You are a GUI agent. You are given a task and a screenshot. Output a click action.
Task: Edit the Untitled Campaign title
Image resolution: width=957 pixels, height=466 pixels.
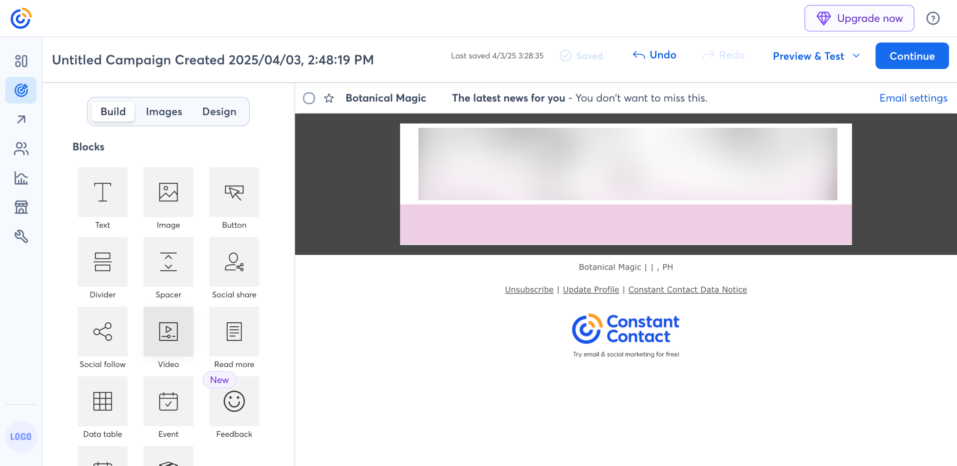click(213, 60)
